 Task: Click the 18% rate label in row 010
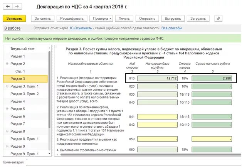pos(185,78)
